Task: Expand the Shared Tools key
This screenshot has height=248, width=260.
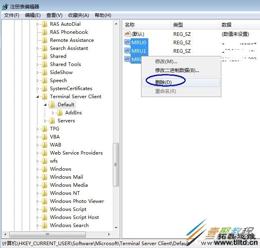Action: click(x=37, y=64)
